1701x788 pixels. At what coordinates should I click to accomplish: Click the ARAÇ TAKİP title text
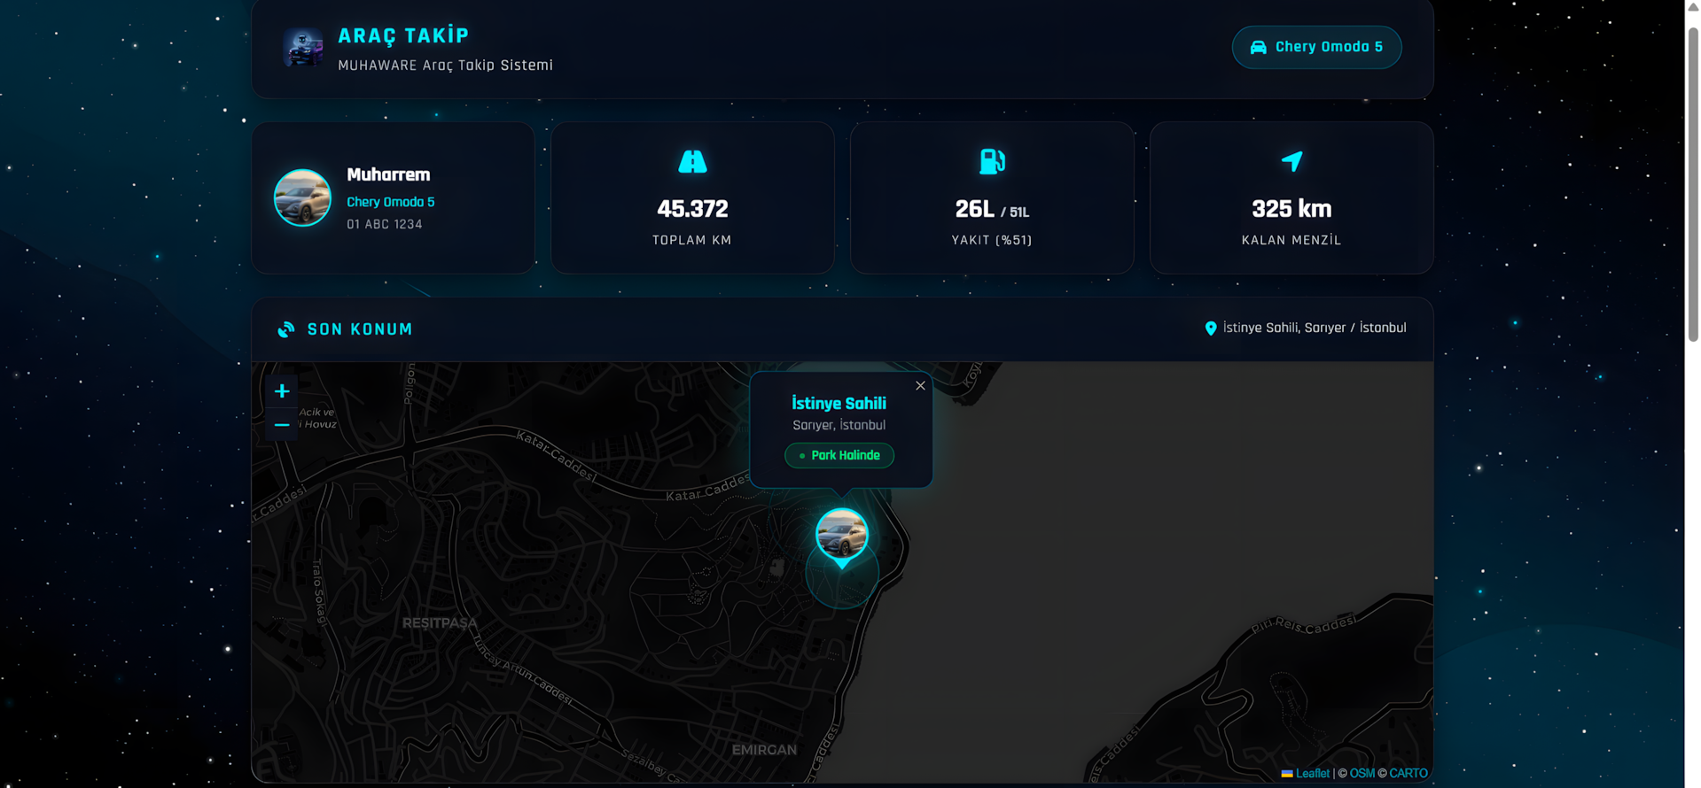click(403, 35)
